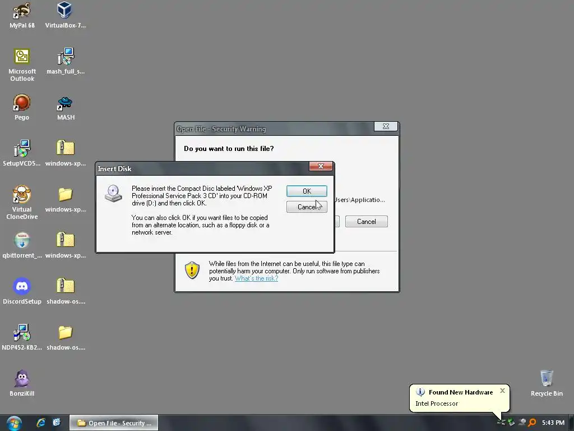Image resolution: width=574 pixels, height=431 pixels.
Task: Activate the Open File - Security taskbar button
Action: pos(114,423)
